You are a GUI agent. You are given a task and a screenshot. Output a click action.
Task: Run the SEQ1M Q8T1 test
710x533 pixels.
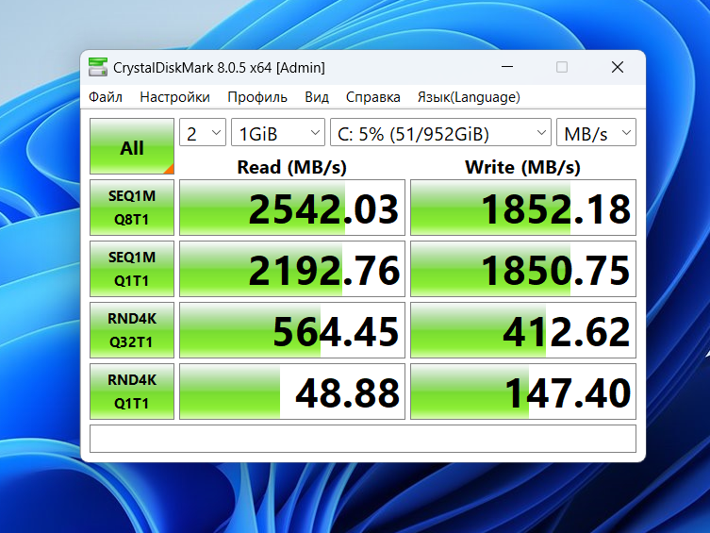coord(132,208)
